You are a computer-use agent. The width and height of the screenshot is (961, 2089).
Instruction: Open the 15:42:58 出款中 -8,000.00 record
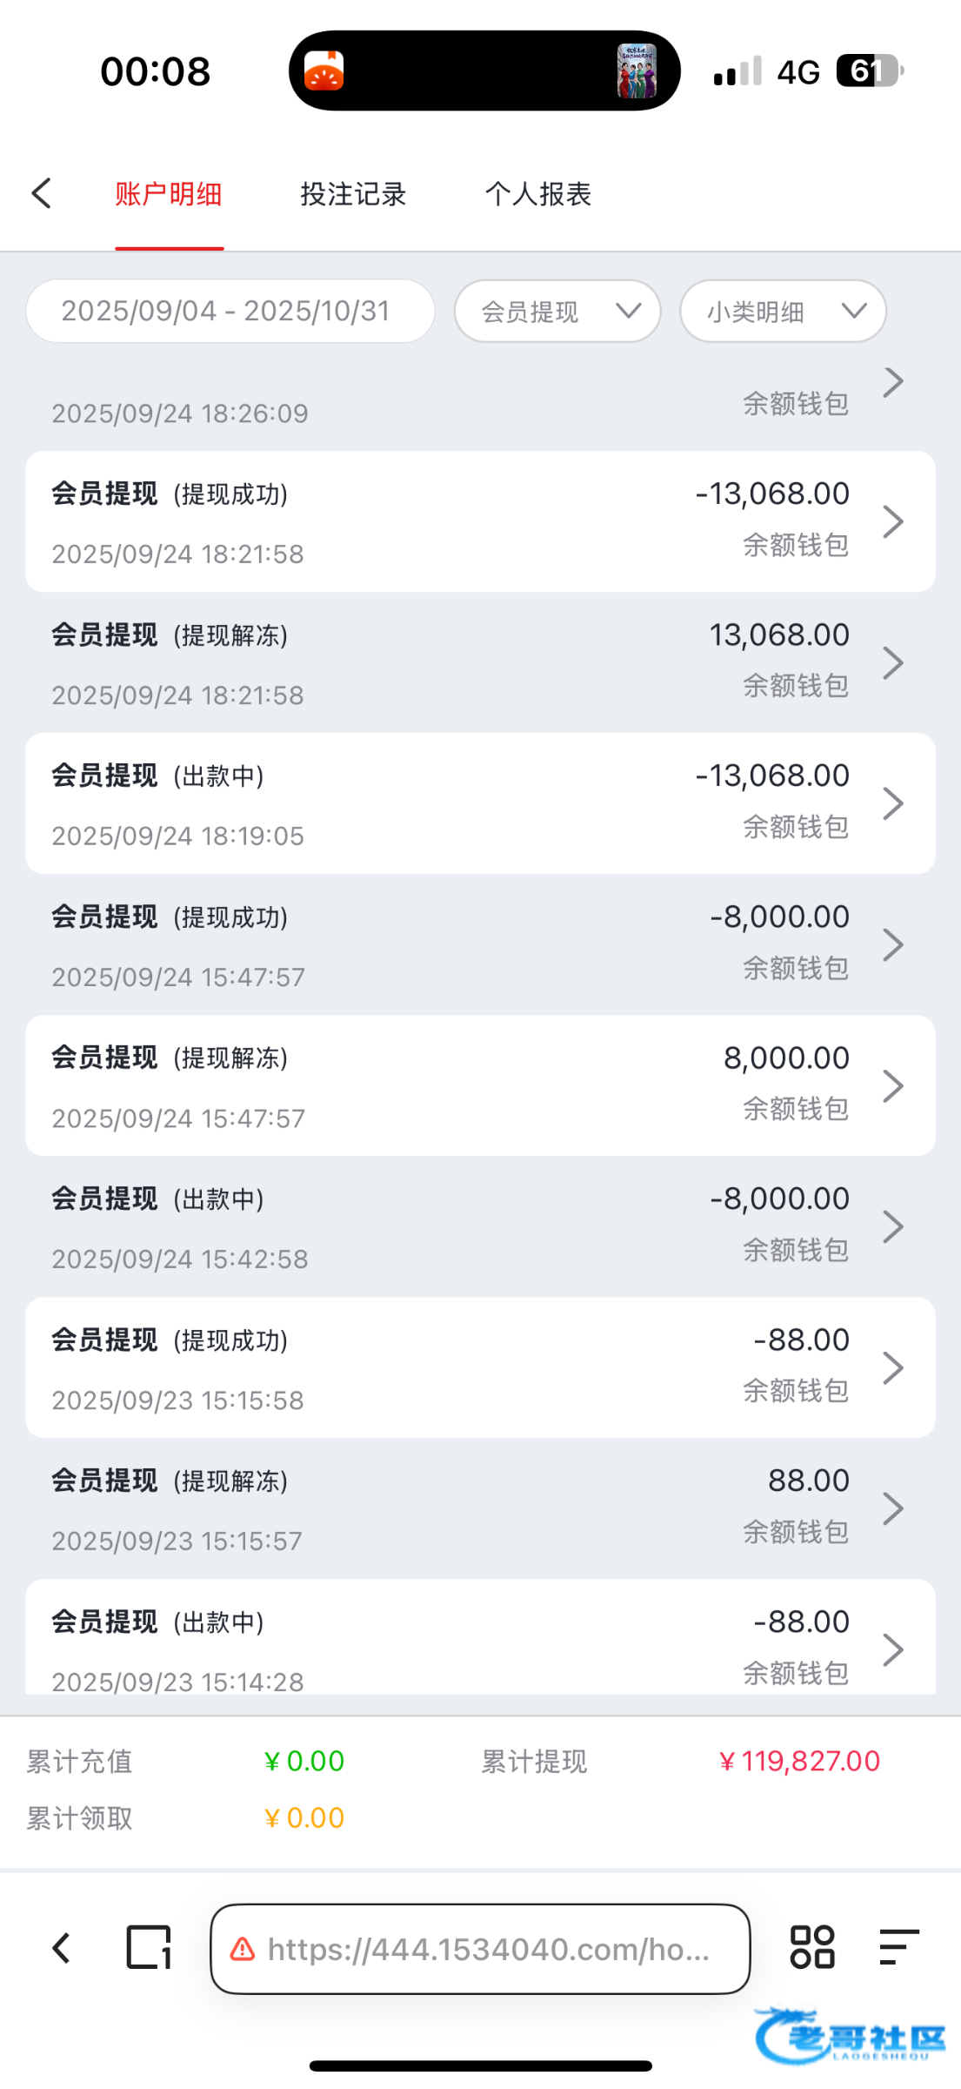[480, 1226]
